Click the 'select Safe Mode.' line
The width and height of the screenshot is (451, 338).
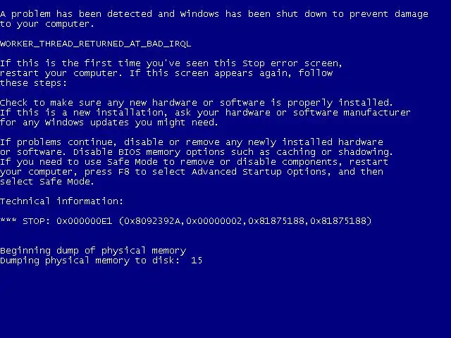[x=47, y=182]
